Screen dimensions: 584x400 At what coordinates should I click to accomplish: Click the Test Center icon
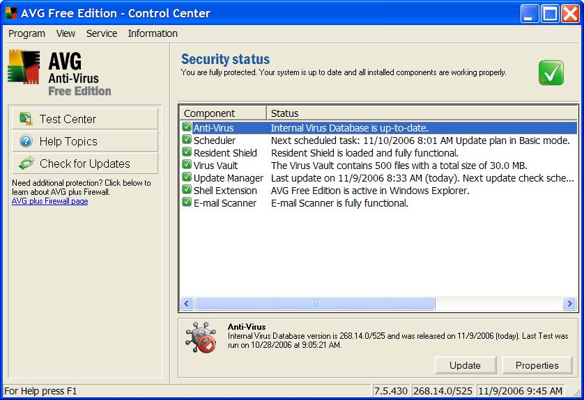click(26, 119)
